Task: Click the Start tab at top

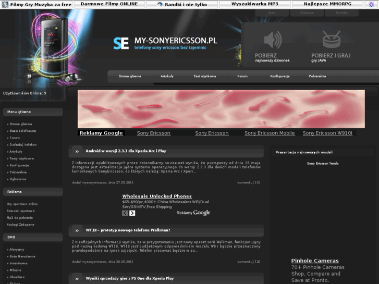Action: pos(272,13)
